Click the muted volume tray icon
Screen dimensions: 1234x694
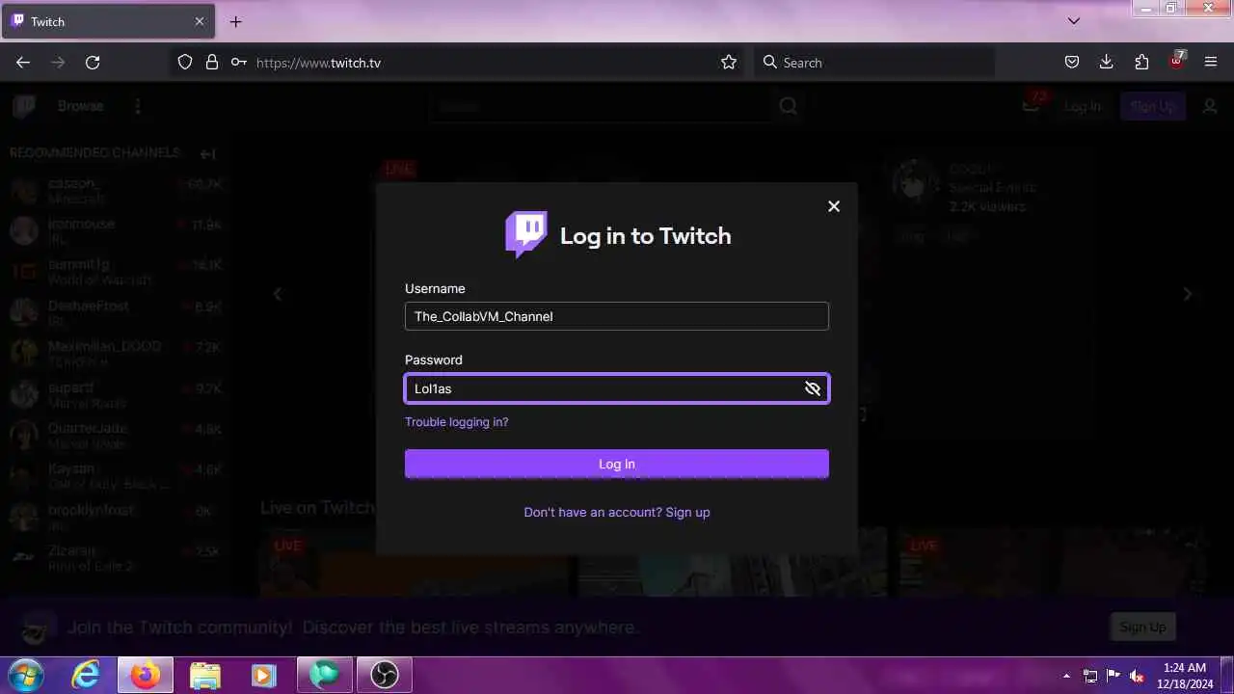click(x=1137, y=676)
